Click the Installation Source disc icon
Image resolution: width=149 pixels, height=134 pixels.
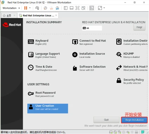click(x=75, y=55)
